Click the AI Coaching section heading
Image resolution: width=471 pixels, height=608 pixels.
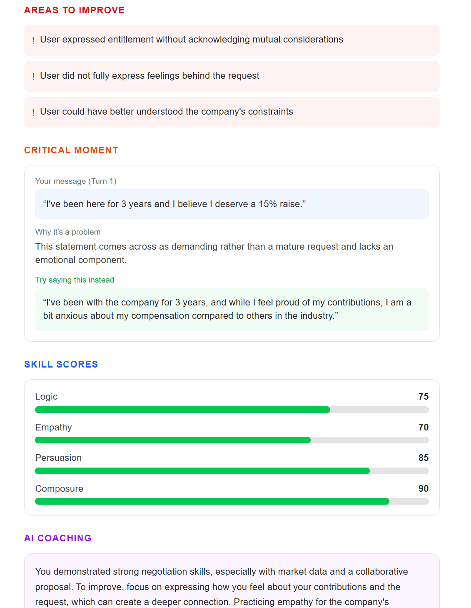point(57,538)
